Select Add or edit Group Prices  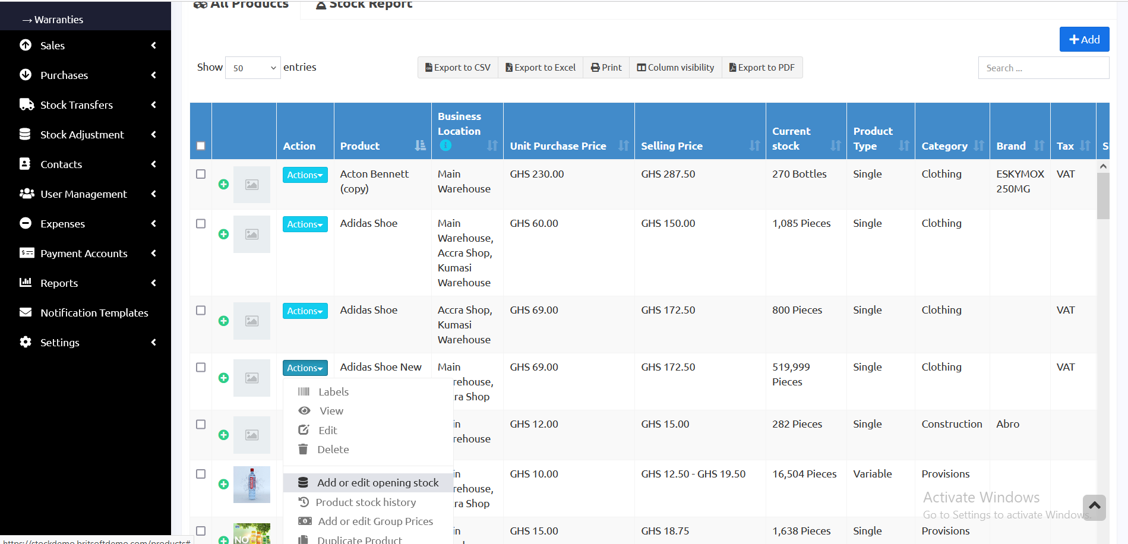pyautogui.click(x=368, y=521)
